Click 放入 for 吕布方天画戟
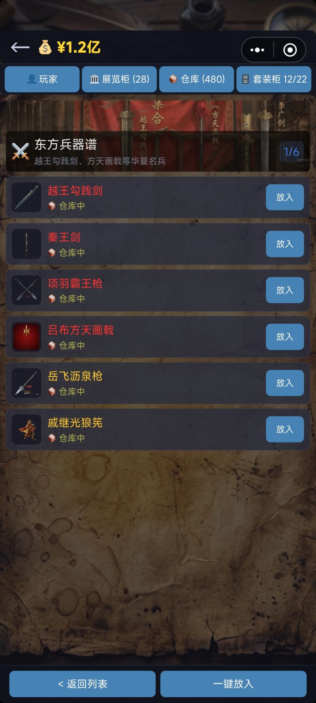Viewport: 316px width, 703px height. (285, 337)
